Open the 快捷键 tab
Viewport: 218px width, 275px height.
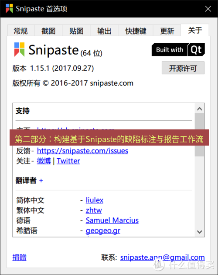136,31
